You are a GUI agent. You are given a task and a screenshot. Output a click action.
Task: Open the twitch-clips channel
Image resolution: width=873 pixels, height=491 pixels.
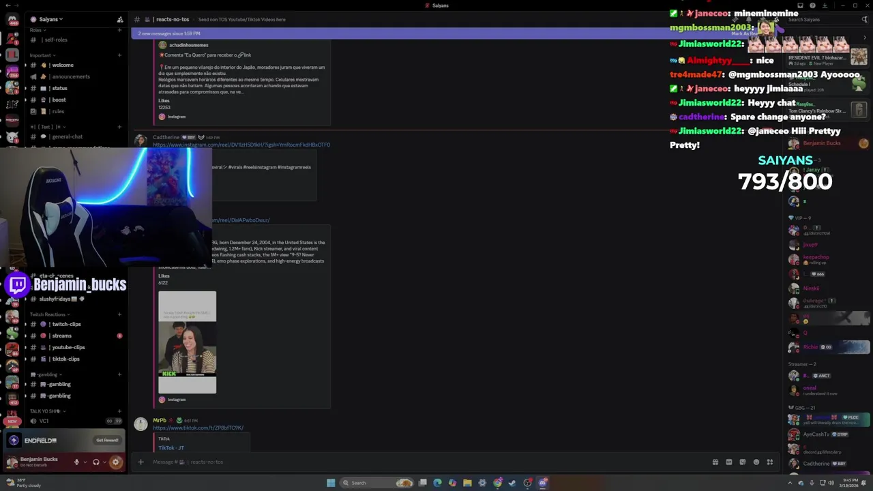tap(65, 324)
